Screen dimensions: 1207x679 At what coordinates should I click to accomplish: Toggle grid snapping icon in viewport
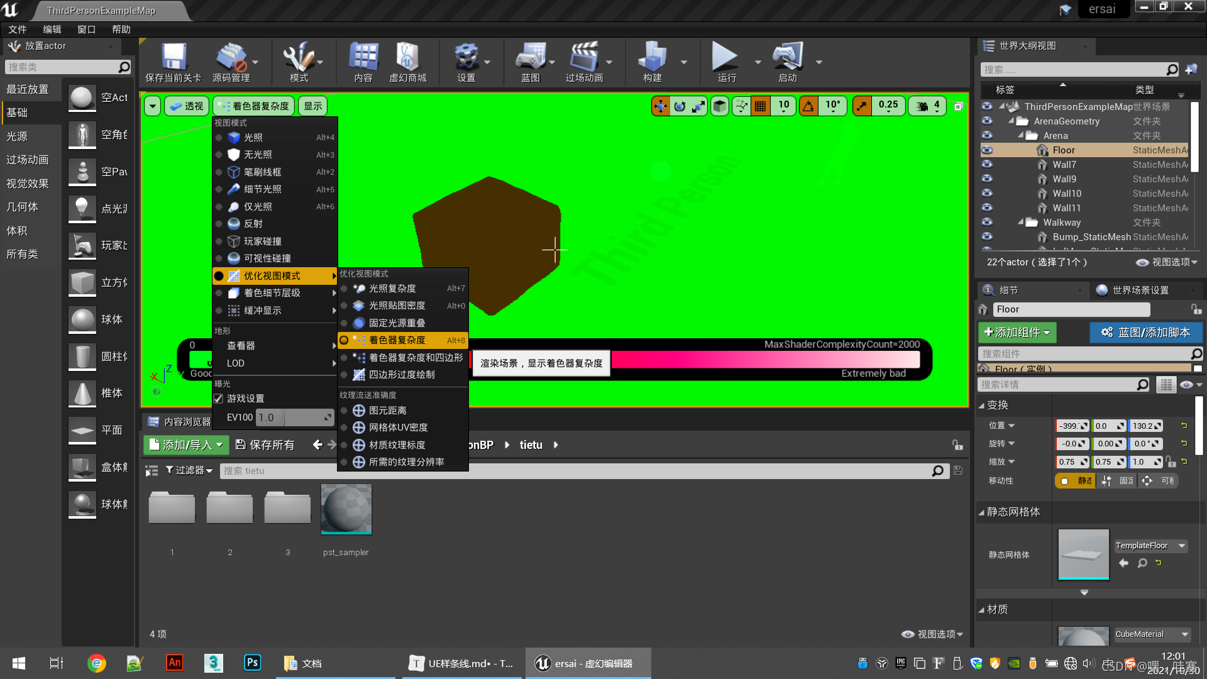pos(761,106)
